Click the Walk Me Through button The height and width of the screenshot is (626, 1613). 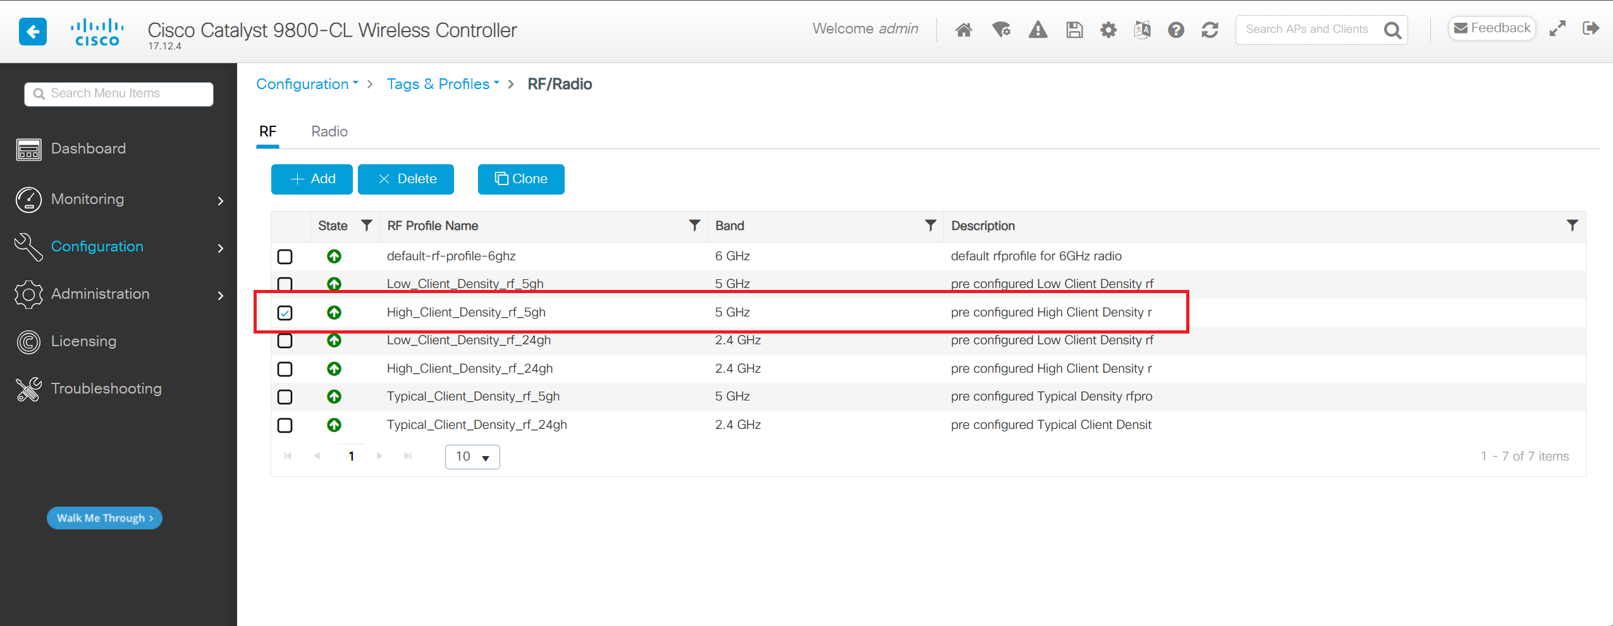click(x=104, y=518)
